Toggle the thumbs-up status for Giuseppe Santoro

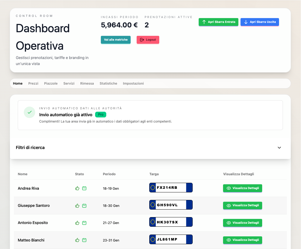click(77, 205)
